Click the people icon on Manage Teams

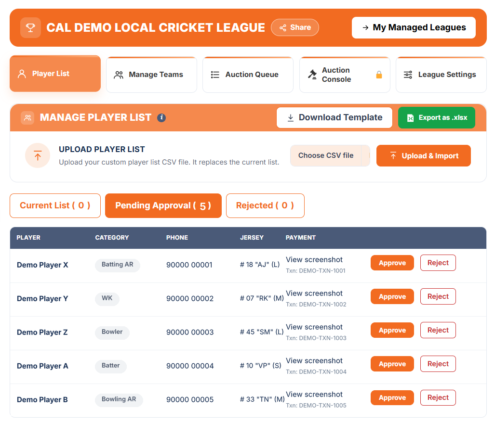pyautogui.click(x=119, y=75)
